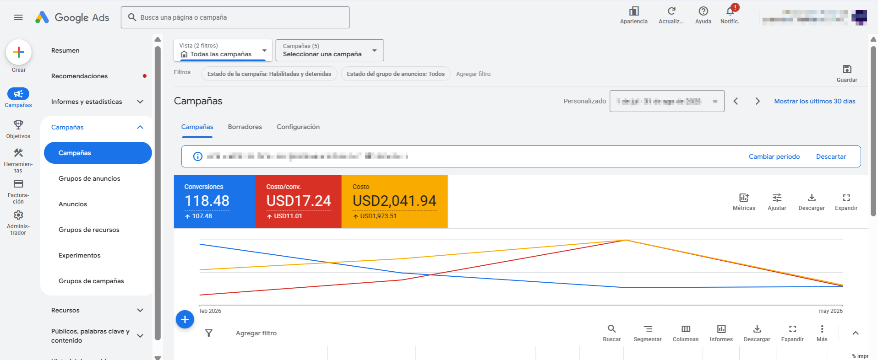Open Resumen in sidebar
Screen dimensions: 878x360
65,50
